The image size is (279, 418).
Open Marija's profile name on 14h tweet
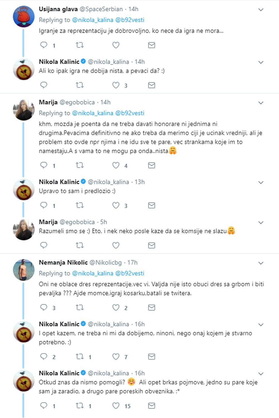click(x=48, y=102)
